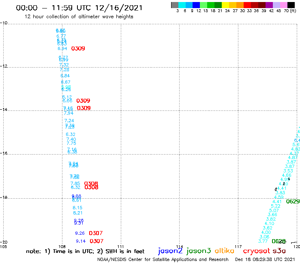This screenshot has height=263, width=300.
Task: Select the orange 'altika' satellite label
Action: tap(224, 250)
